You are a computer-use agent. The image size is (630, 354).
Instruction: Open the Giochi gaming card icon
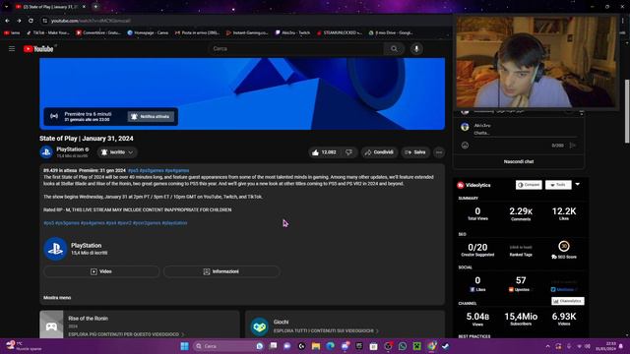(260, 326)
